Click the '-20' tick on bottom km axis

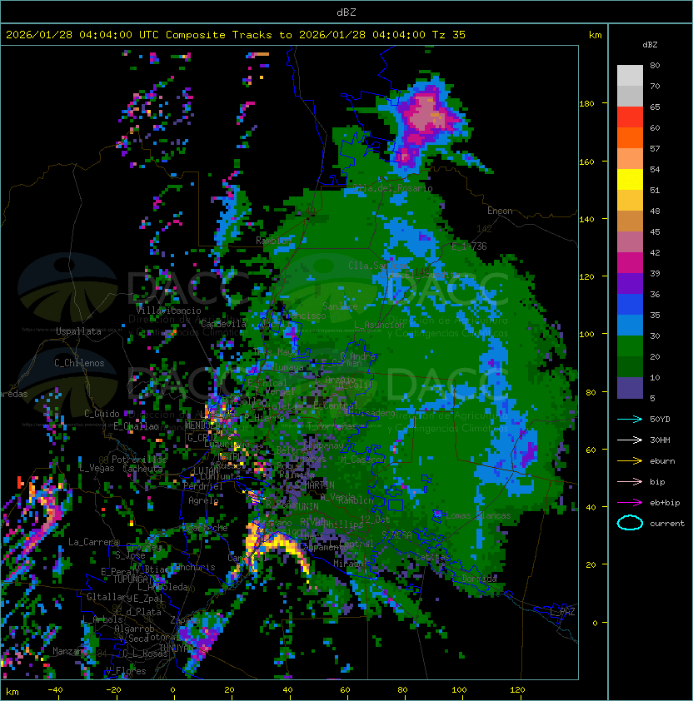coord(113,690)
